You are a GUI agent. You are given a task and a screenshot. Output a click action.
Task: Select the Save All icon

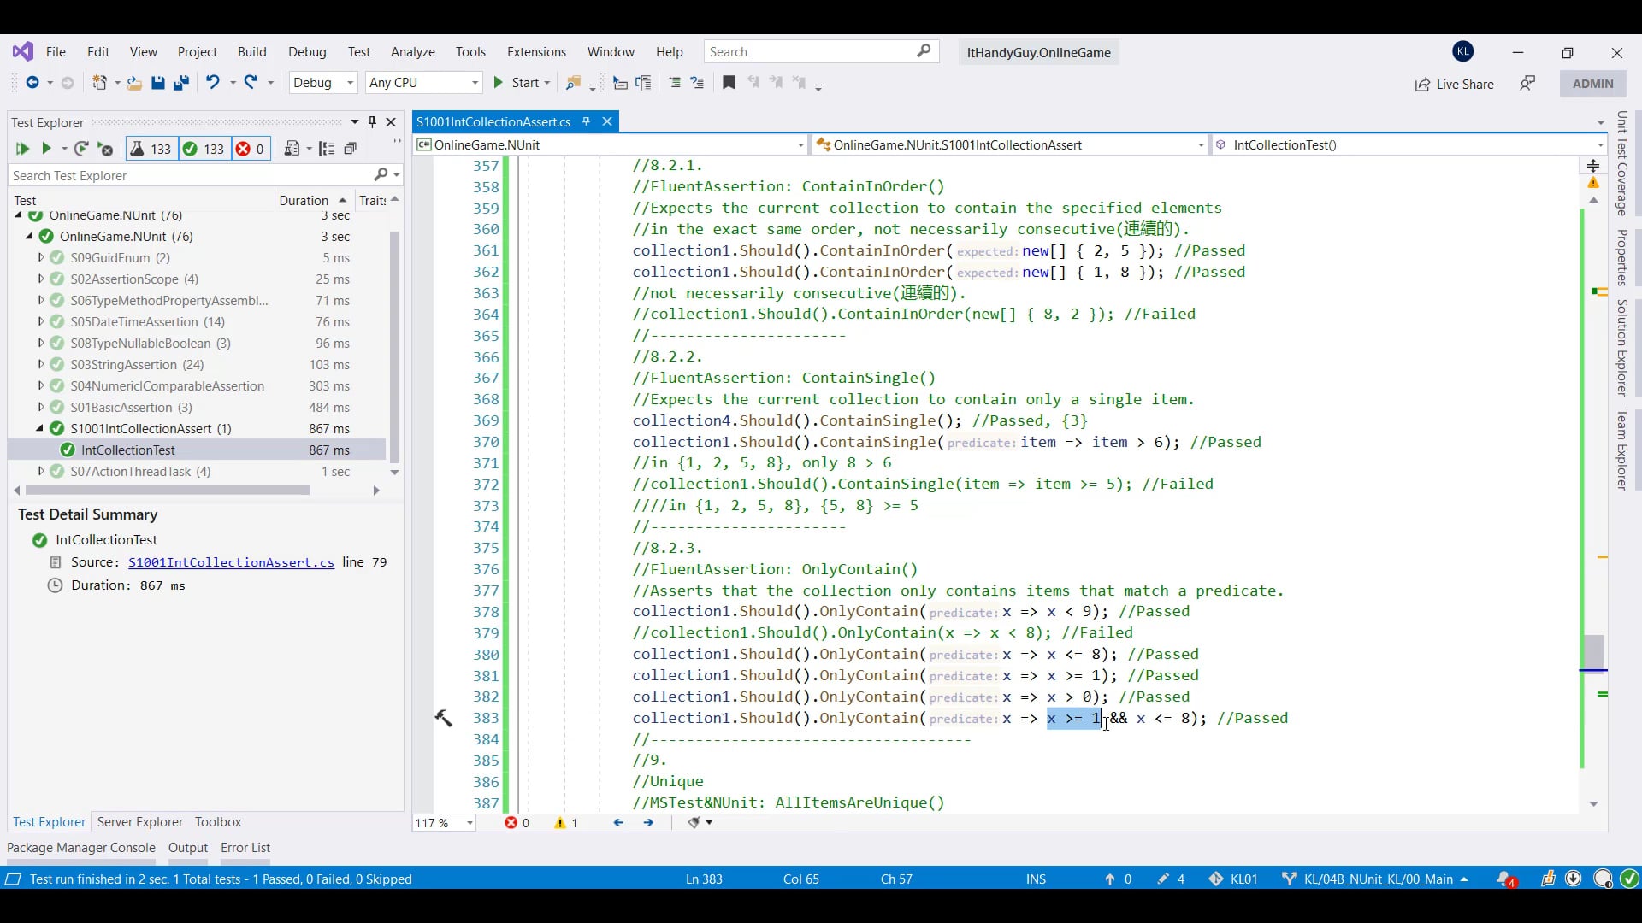(x=180, y=83)
